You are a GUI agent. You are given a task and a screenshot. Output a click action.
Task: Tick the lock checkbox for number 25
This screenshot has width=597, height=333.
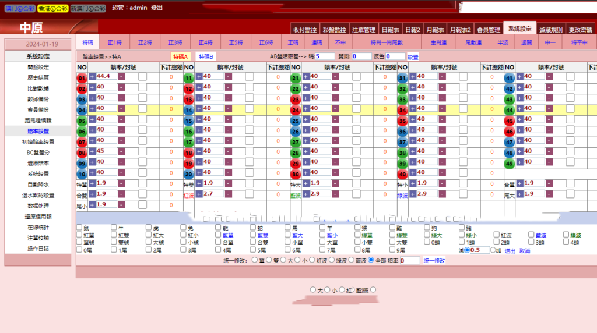click(x=356, y=119)
